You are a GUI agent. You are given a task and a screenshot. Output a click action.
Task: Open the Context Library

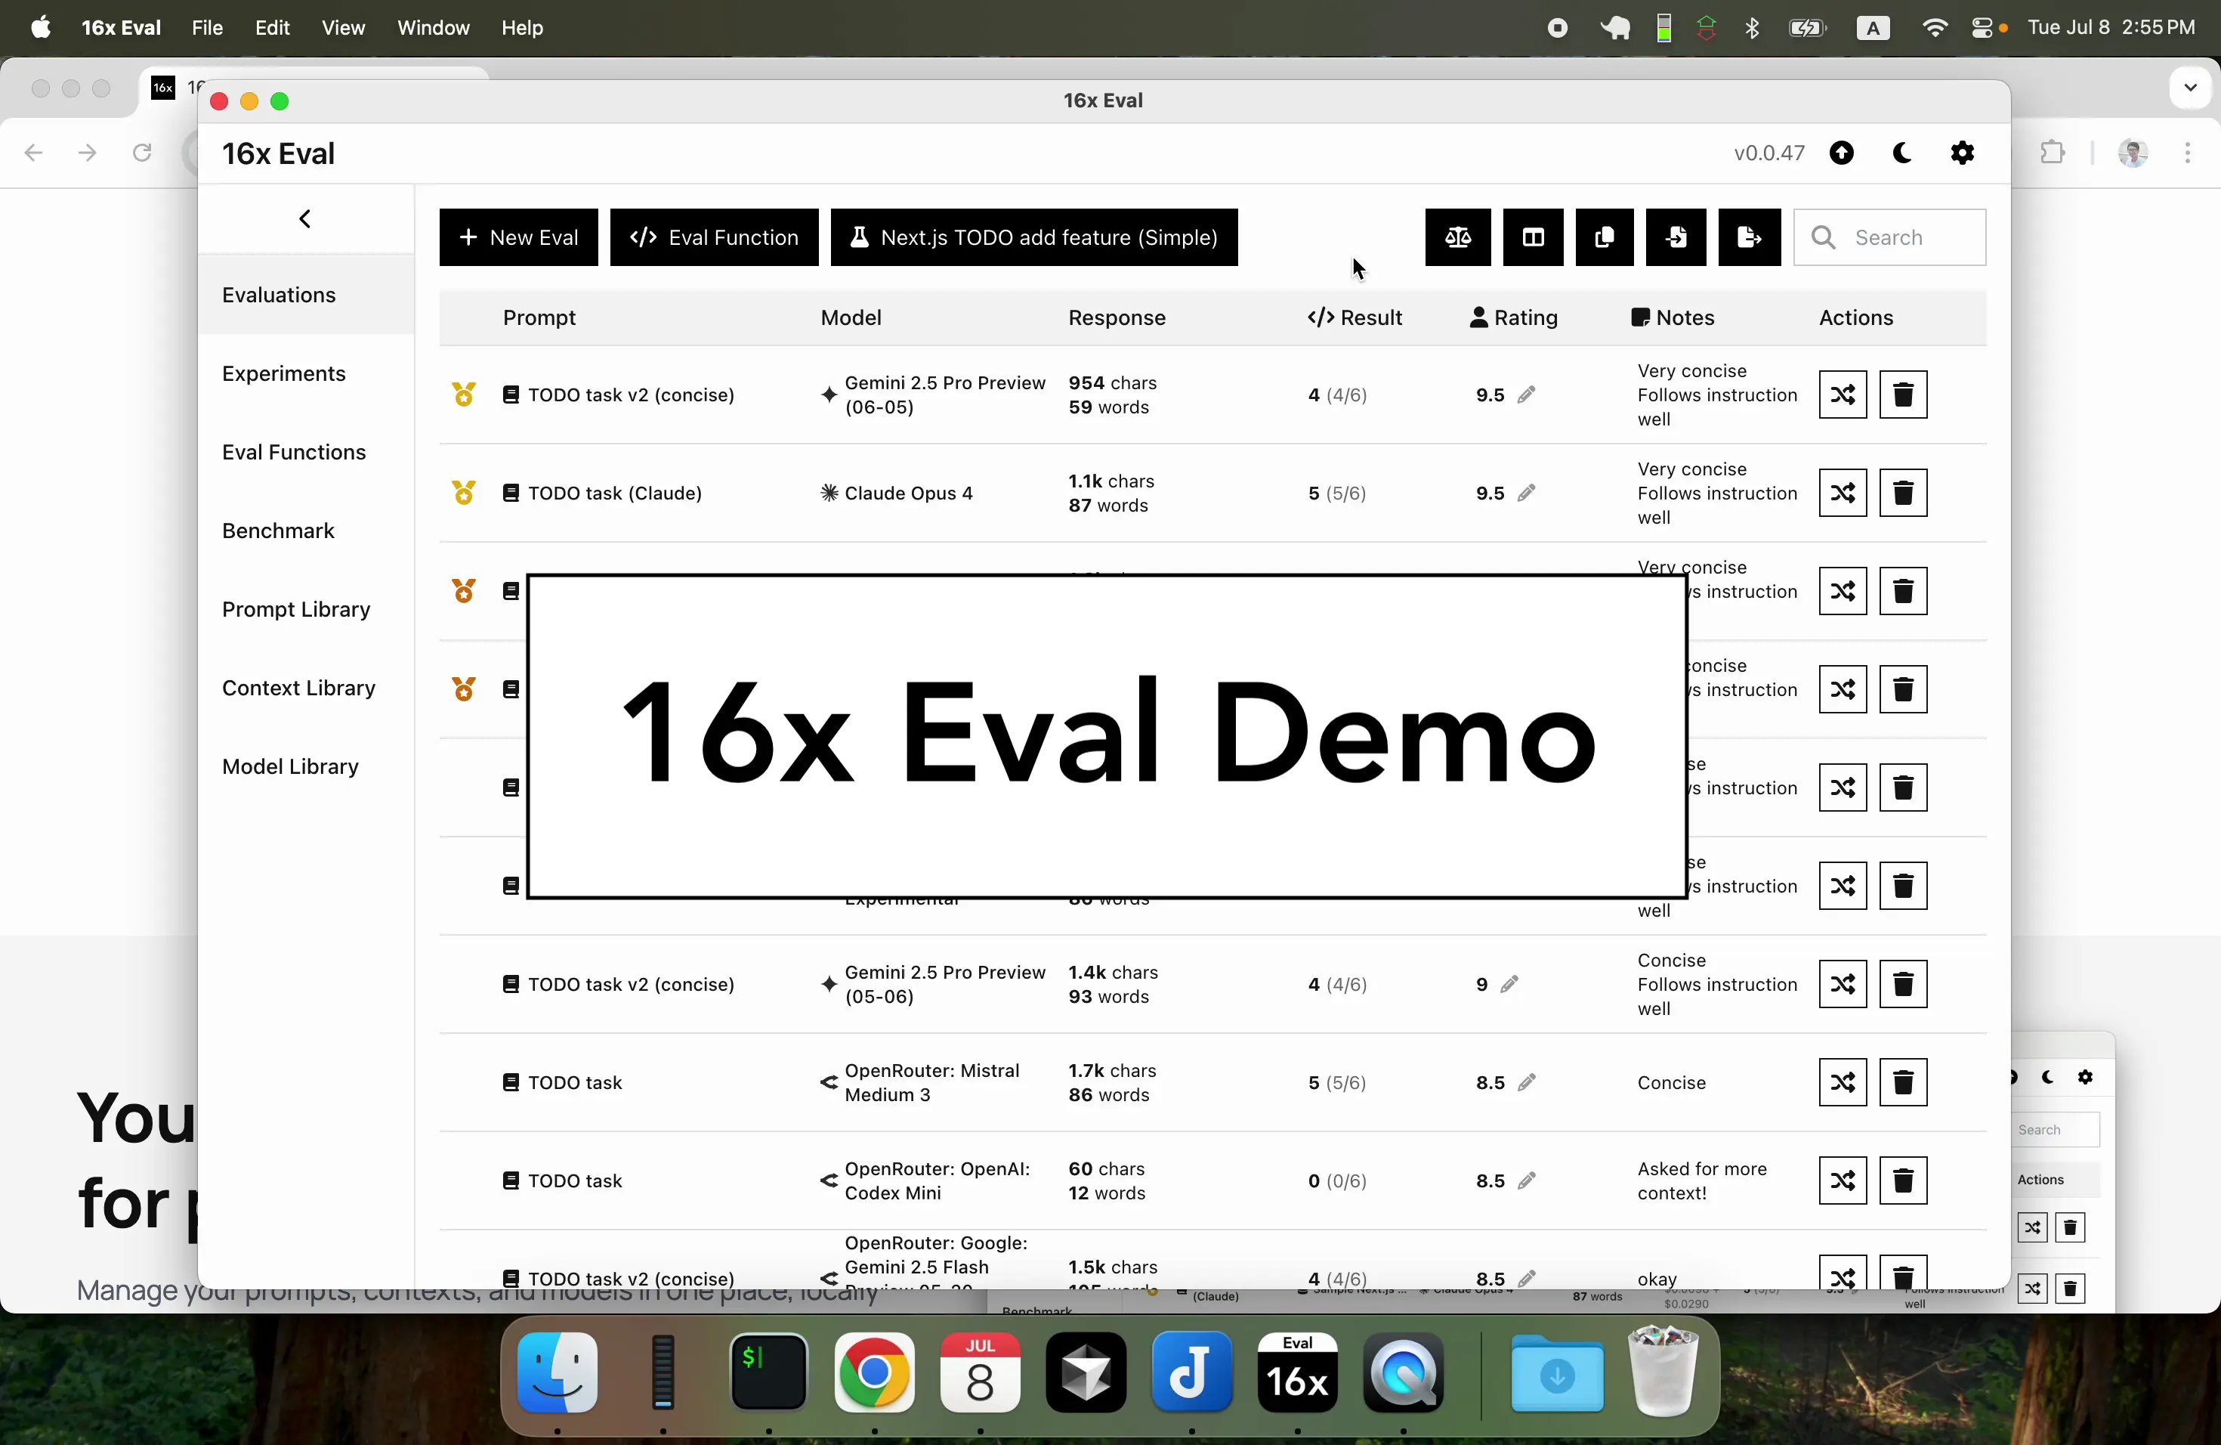(305, 688)
